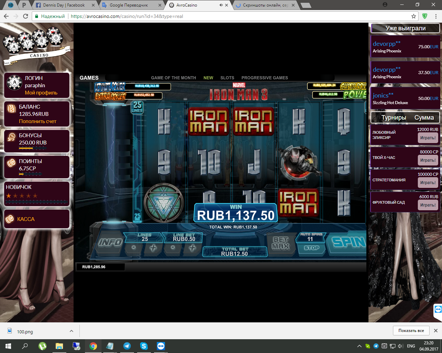
Task: Play the ФРУКТОВЫЙ САД tournament
Action: [428, 205]
